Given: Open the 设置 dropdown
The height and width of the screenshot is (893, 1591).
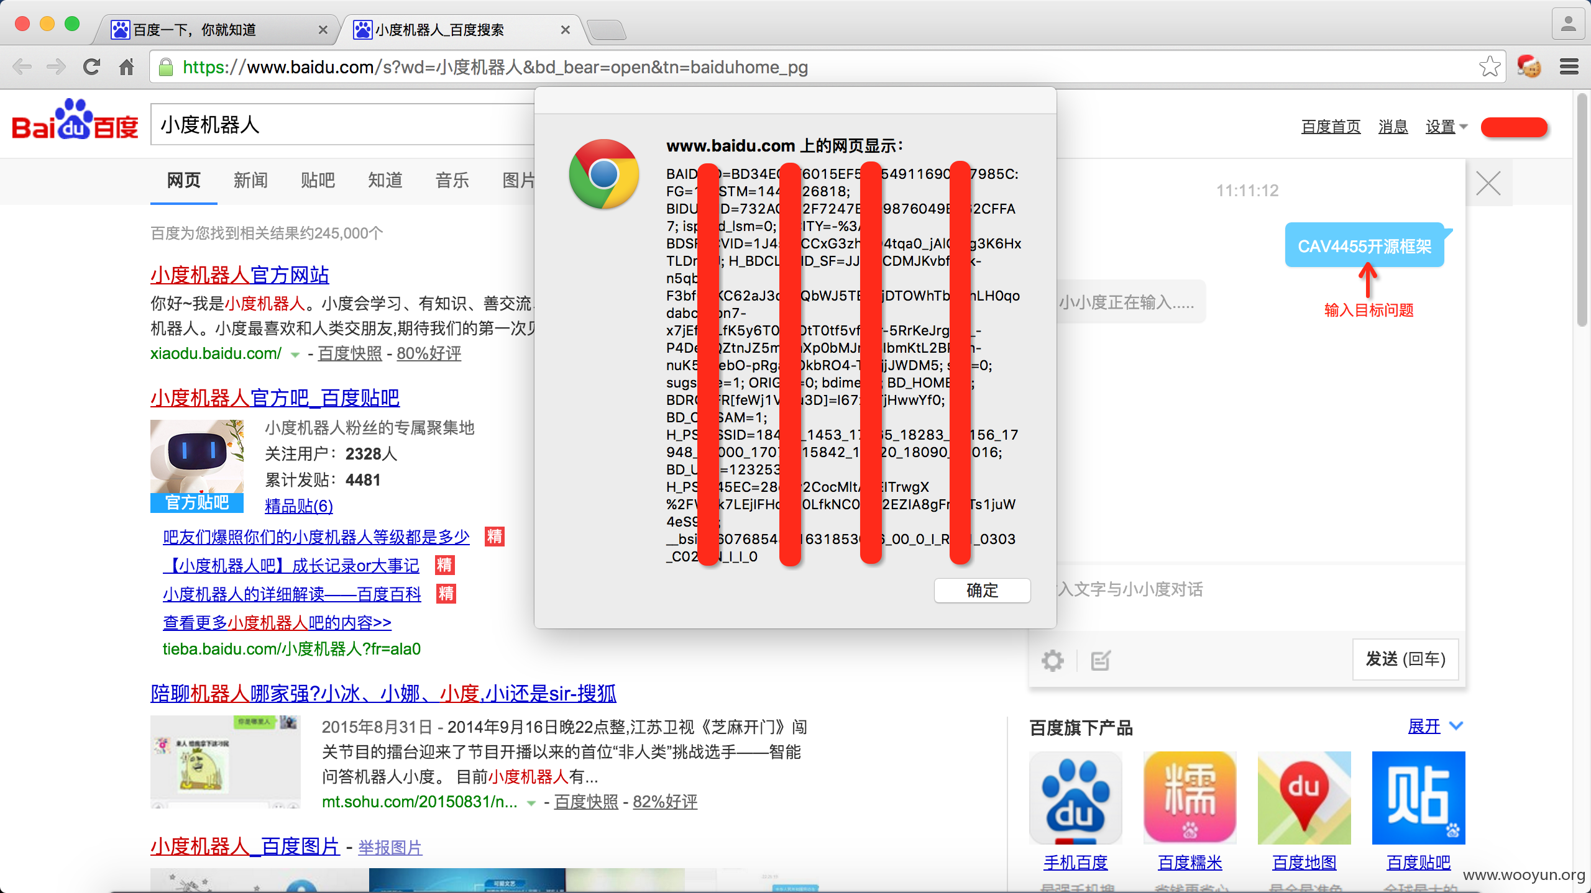Looking at the screenshot, I should (1446, 127).
